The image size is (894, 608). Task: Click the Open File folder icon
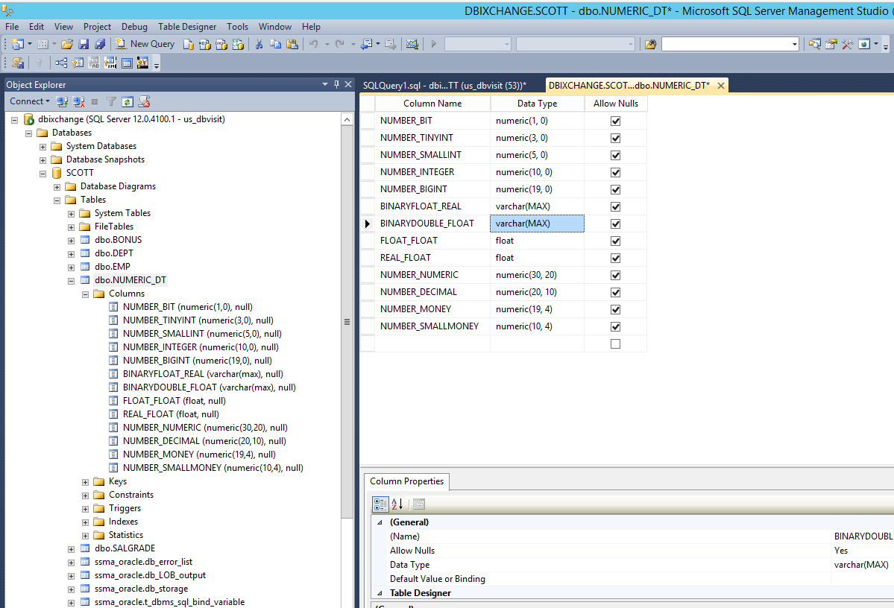coord(66,44)
